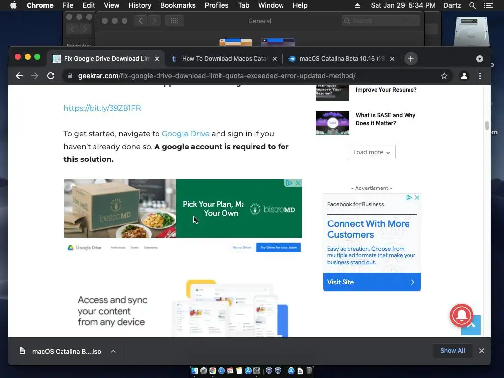Screen dimensions: 504x378
Task: Close the How To Download Macos Catalina tab
Action: [275, 59]
